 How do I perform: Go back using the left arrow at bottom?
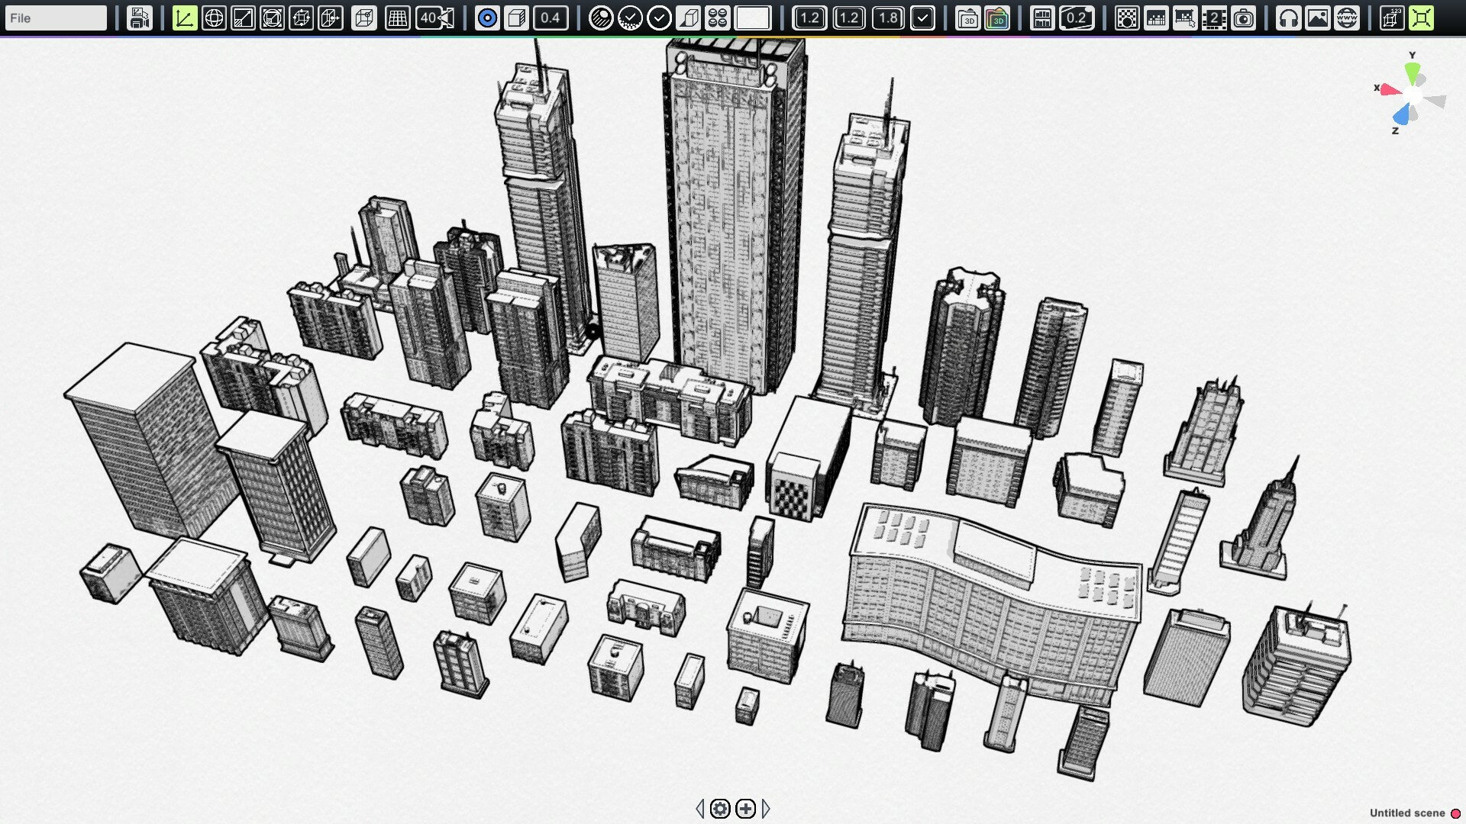(x=700, y=808)
